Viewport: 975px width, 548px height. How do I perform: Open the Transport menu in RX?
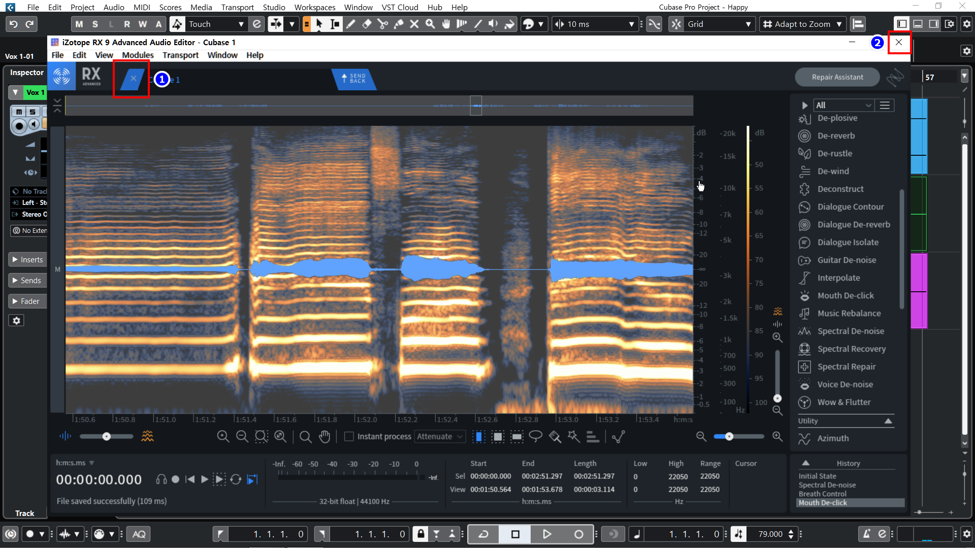pos(180,55)
